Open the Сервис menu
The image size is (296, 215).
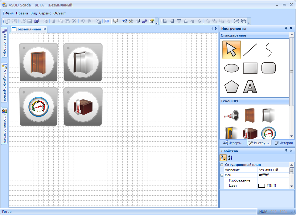tap(45, 13)
